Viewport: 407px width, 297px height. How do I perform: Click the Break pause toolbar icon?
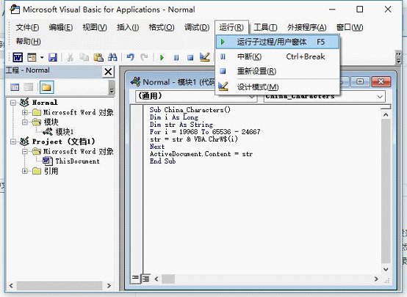coord(176,57)
